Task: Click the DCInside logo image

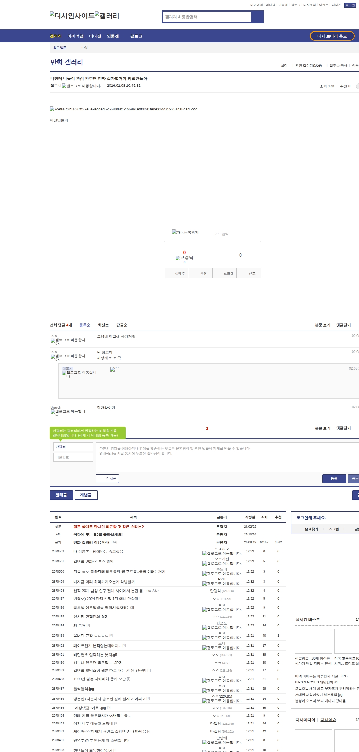Action: click(x=72, y=16)
